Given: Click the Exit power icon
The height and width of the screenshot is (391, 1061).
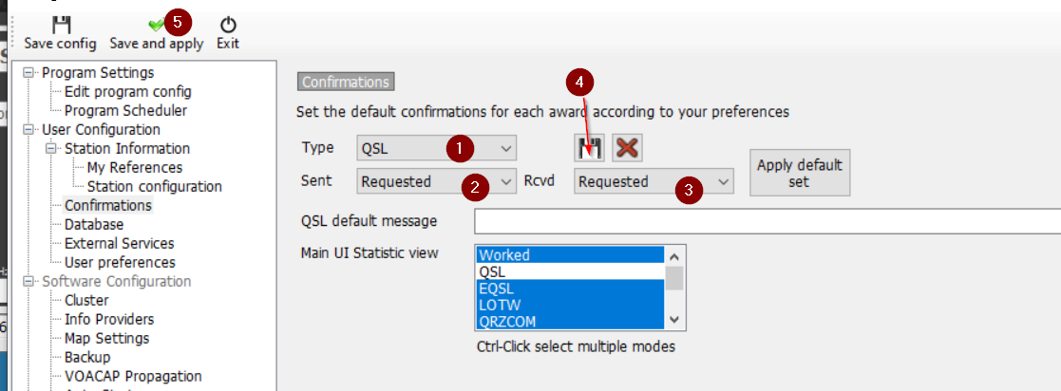Looking at the screenshot, I should [x=228, y=25].
